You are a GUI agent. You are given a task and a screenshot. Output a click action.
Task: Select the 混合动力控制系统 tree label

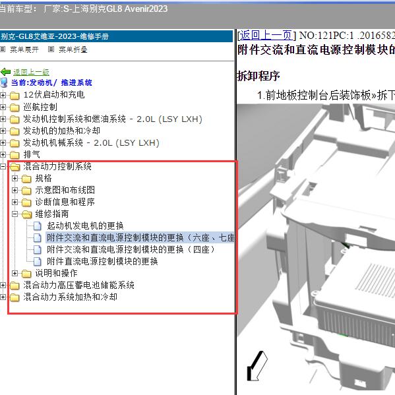pos(57,166)
